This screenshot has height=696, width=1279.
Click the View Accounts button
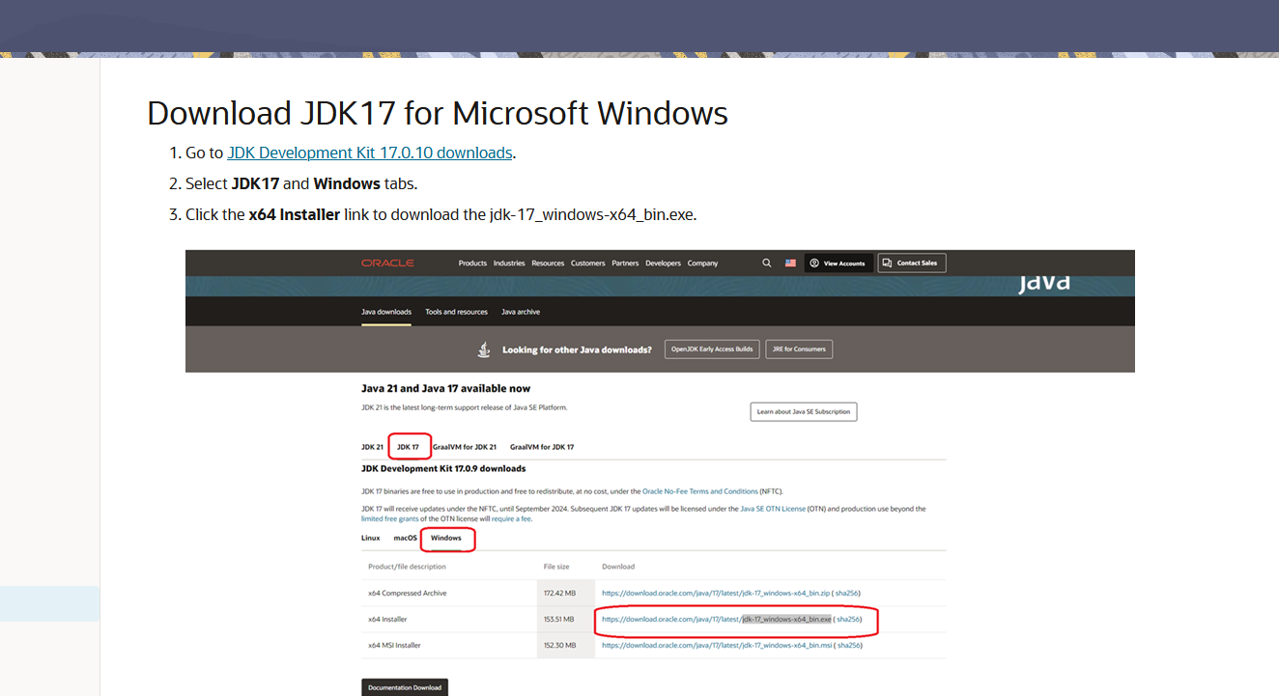click(x=838, y=263)
